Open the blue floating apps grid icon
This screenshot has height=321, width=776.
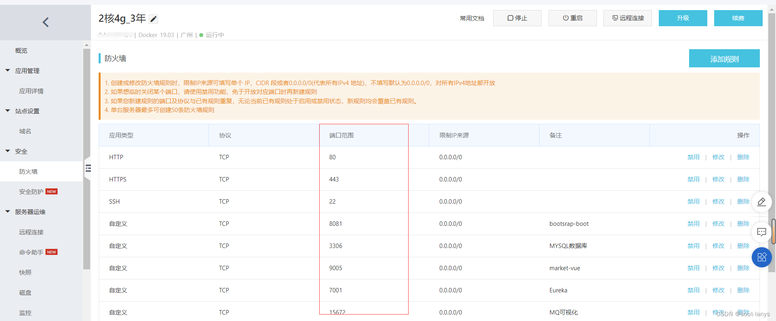click(761, 257)
